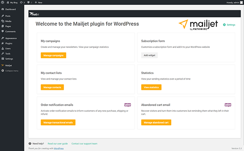Click the My Blog home icon
The image size is (244, 151).
(8, 3)
